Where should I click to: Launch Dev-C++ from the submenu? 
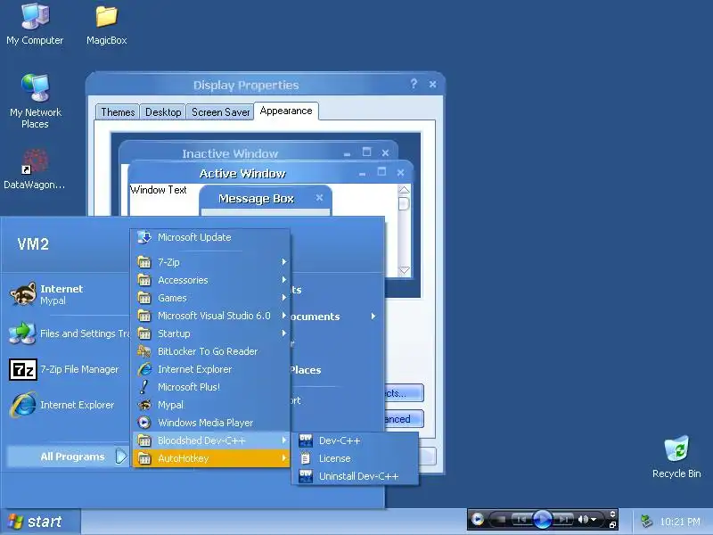tap(355, 440)
